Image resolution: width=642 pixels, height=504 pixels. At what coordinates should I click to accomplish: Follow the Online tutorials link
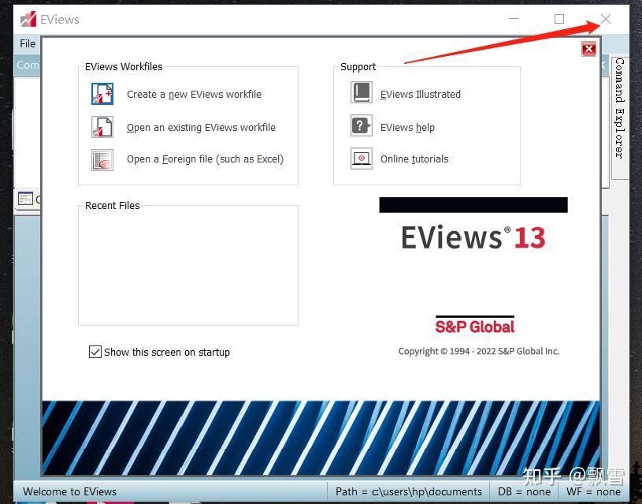[x=414, y=159]
